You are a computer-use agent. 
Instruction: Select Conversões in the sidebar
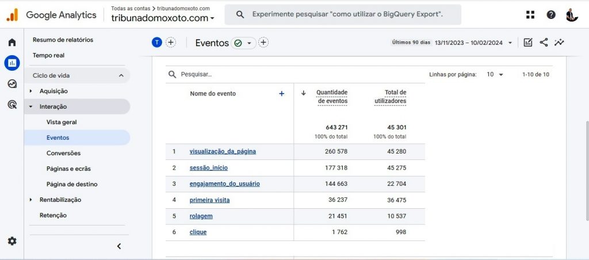pos(63,153)
